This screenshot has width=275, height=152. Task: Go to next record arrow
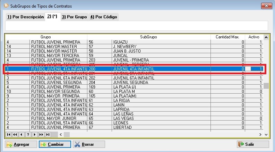35,134
